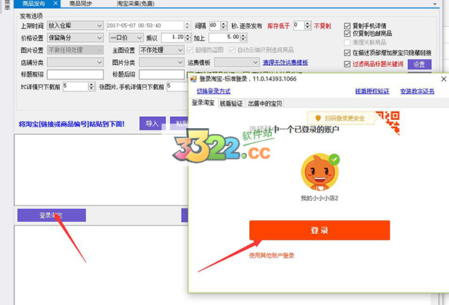This screenshot has height=305, width=449.
Task: Toggle the 超强防盗图 checkbox
Action: 190,50
